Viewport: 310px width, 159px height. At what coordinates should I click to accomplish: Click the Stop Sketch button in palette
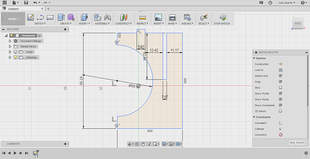coord(297,143)
